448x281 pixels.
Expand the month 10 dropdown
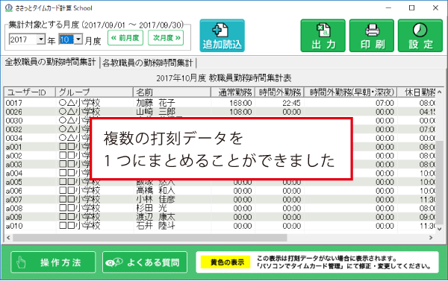point(78,39)
